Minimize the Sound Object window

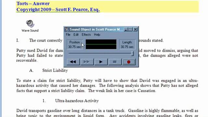pos(126,30)
